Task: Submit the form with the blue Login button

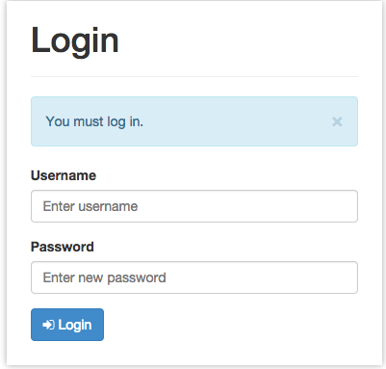Action: coord(67,325)
